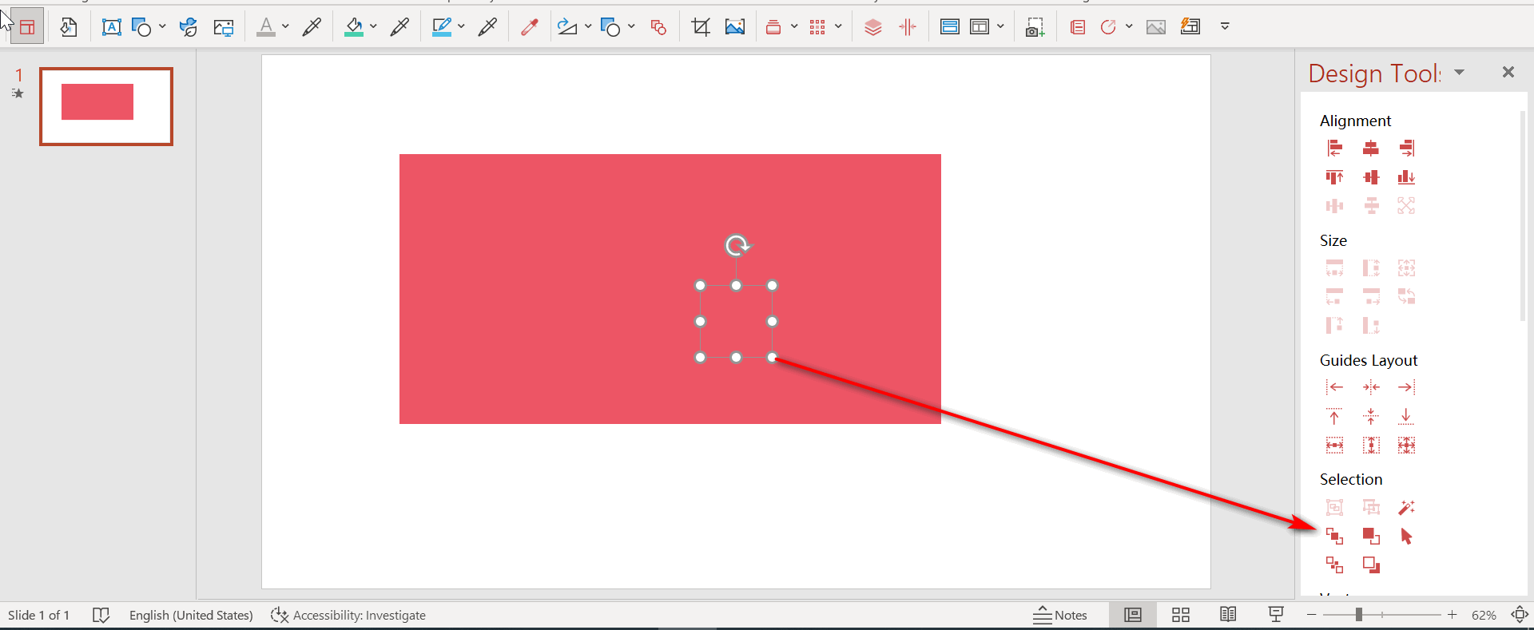Add a guide at the left edge
This screenshot has height=630, width=1534.
click(x=1334, y=387)
